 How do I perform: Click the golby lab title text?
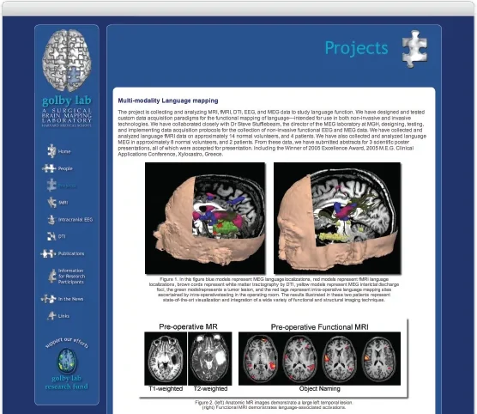pos(67,100)
